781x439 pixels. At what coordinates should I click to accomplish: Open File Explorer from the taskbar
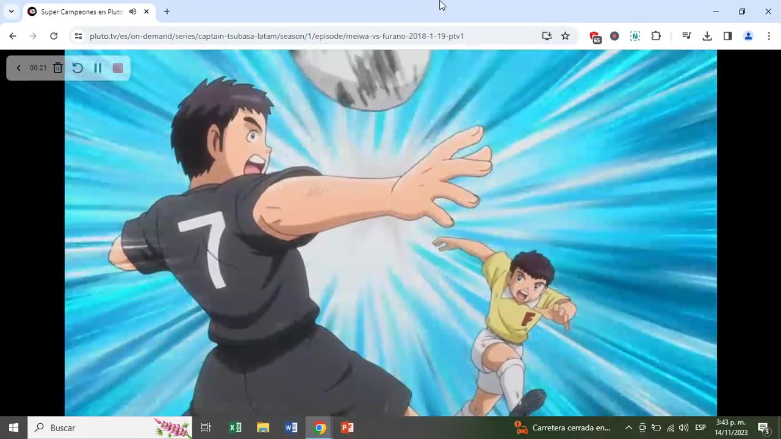(263, 427)
